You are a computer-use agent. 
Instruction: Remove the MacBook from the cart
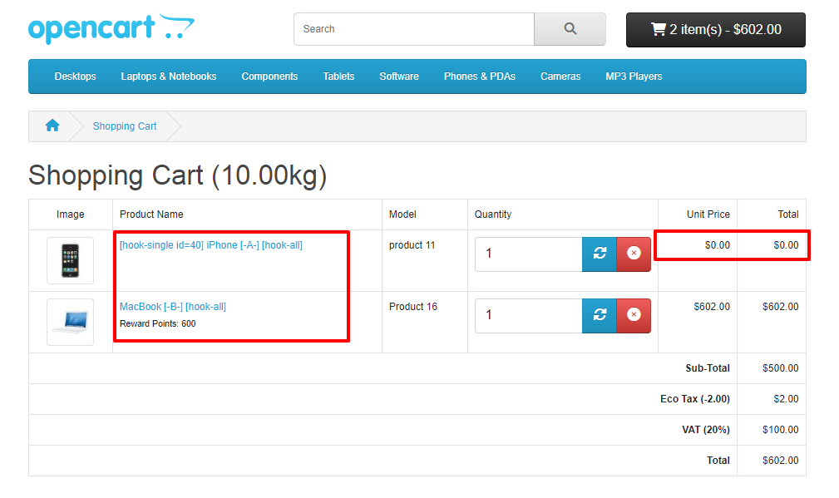click(632, 315)
